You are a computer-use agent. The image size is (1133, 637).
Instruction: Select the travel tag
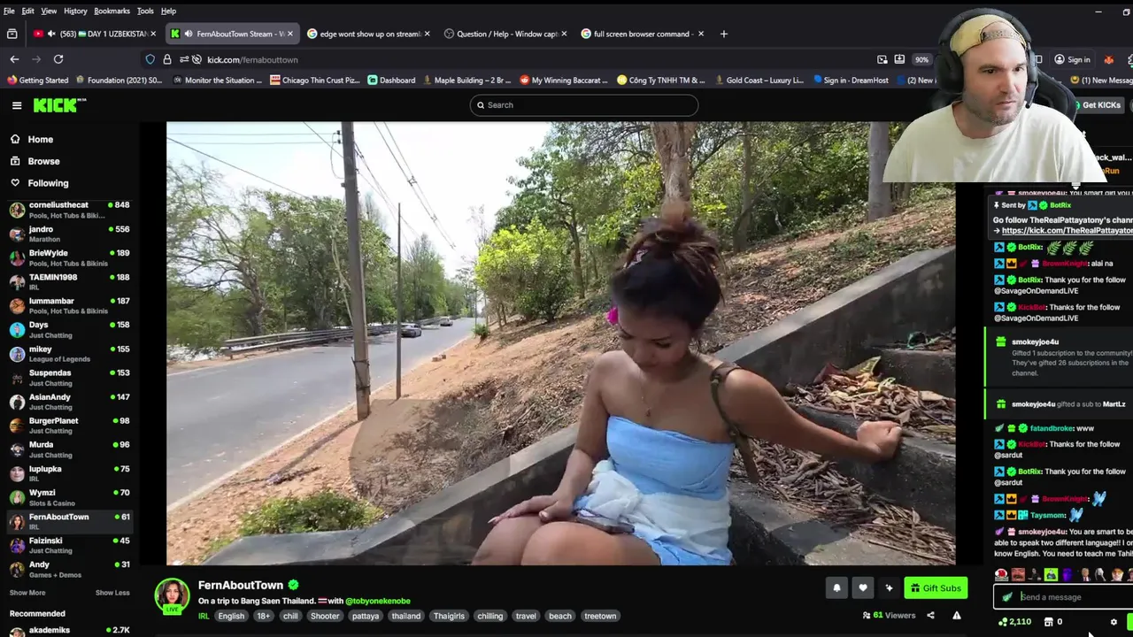[x=526, y=616]
